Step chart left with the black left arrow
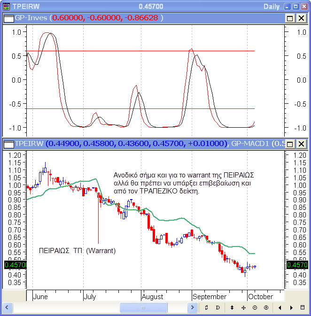 (x=280, y=308)
